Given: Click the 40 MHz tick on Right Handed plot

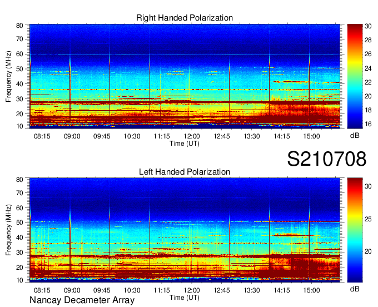Looking at the screenshot, I should [x=19, y=84].
